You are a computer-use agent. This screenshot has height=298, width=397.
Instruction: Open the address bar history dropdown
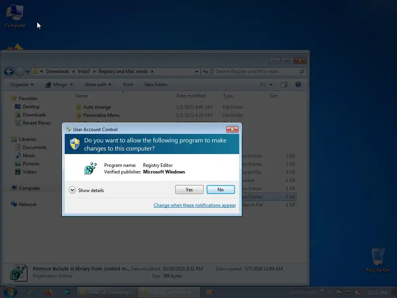[x=197, y=72]
